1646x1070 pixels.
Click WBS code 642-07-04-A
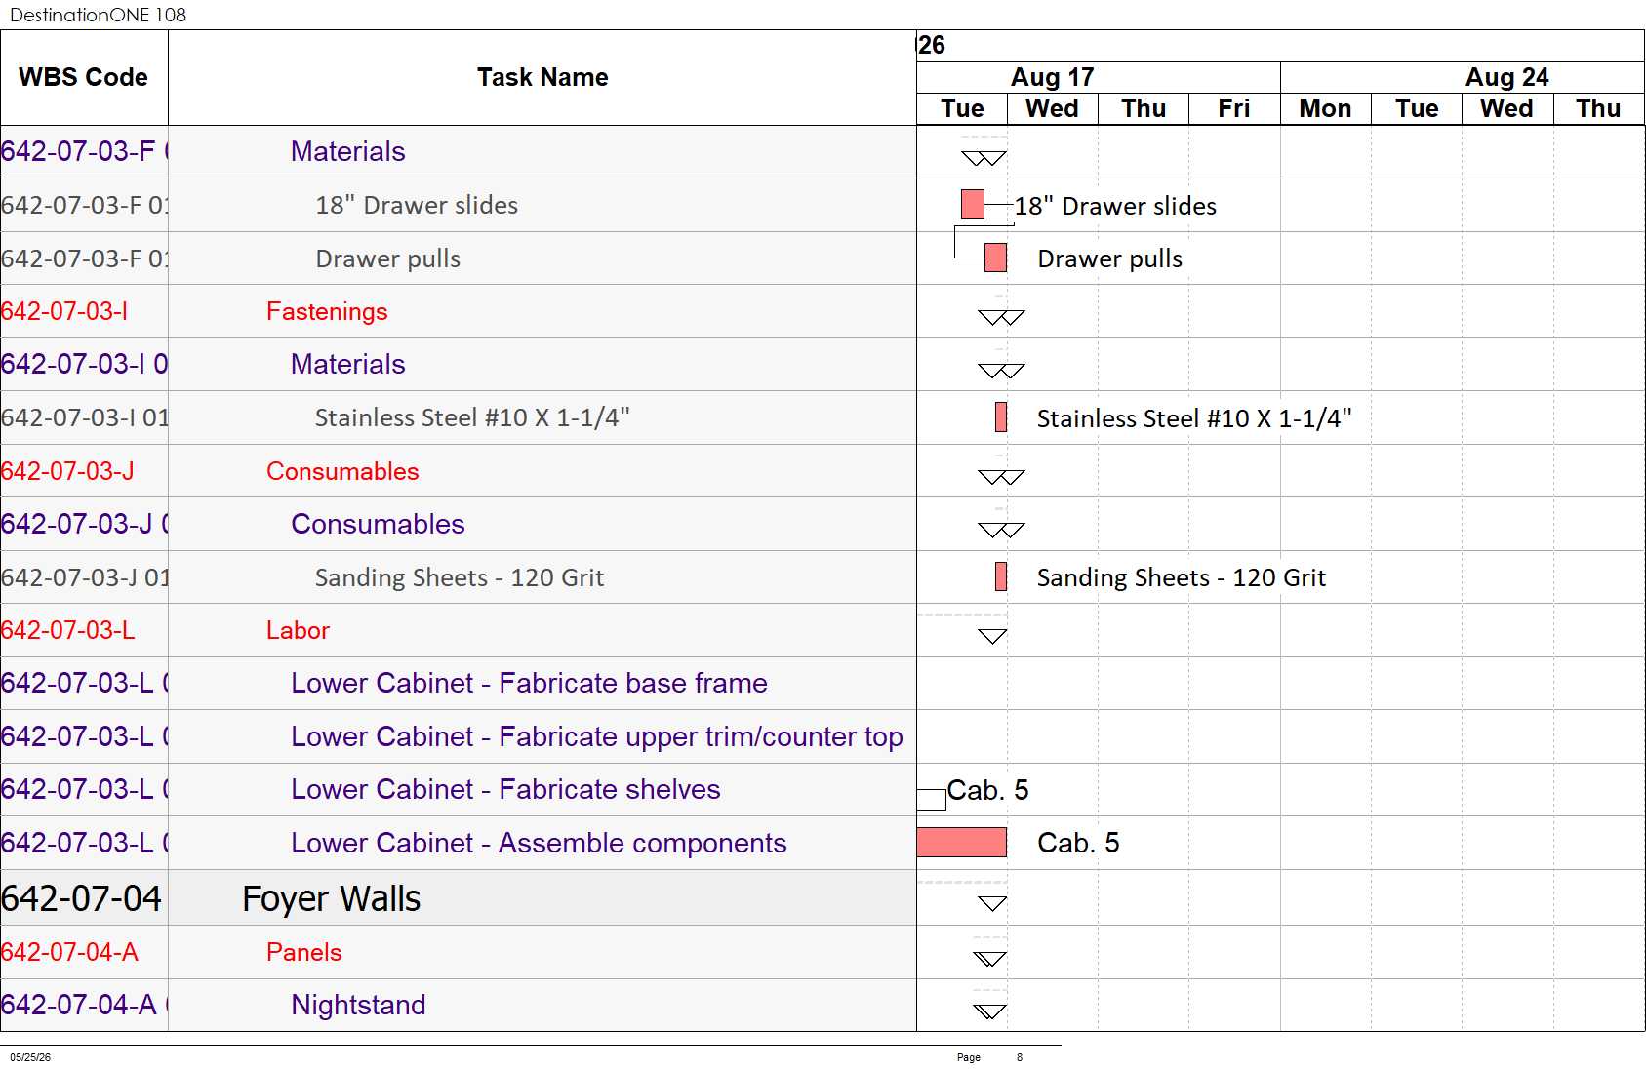[x=69, y=952]
